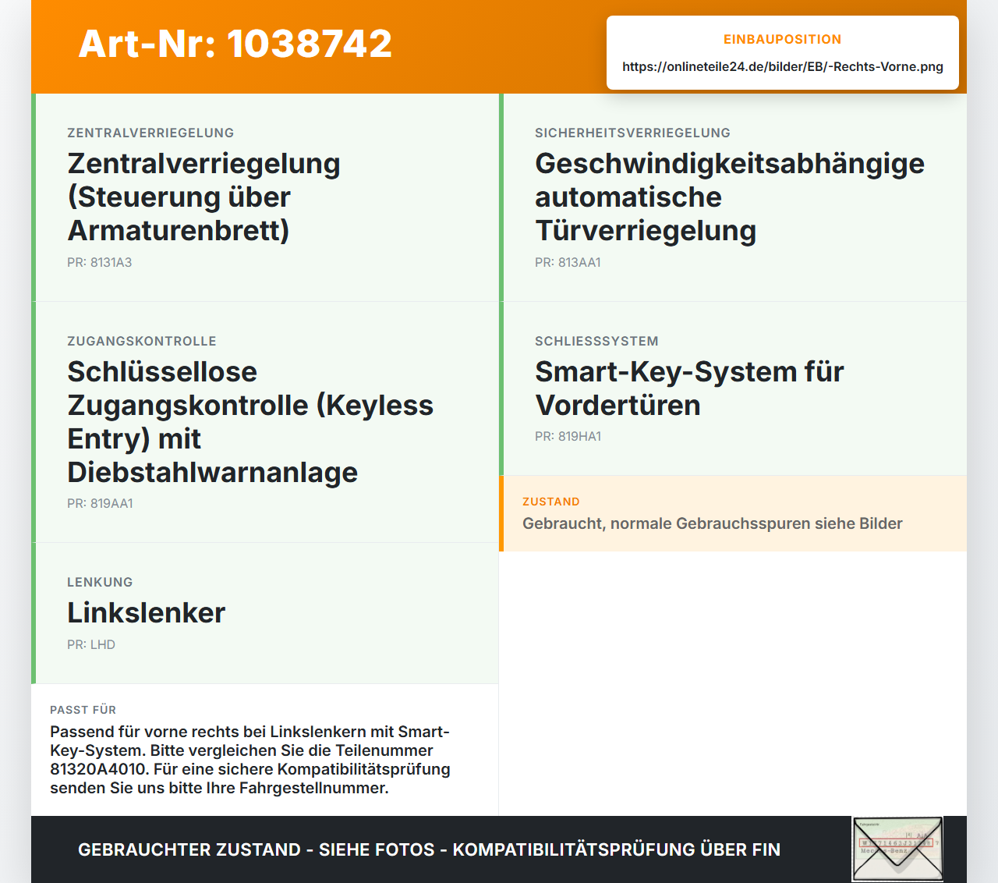
Task: Click the EINBAUPOSITION label
Action: point(783,39)
